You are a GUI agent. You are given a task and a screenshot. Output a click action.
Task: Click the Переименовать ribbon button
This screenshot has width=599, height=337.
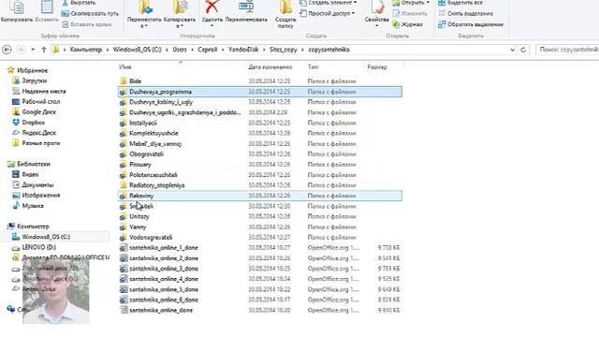coord(246,12)
